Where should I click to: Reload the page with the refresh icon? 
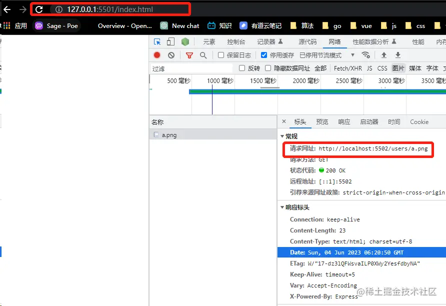click(39, 9)
